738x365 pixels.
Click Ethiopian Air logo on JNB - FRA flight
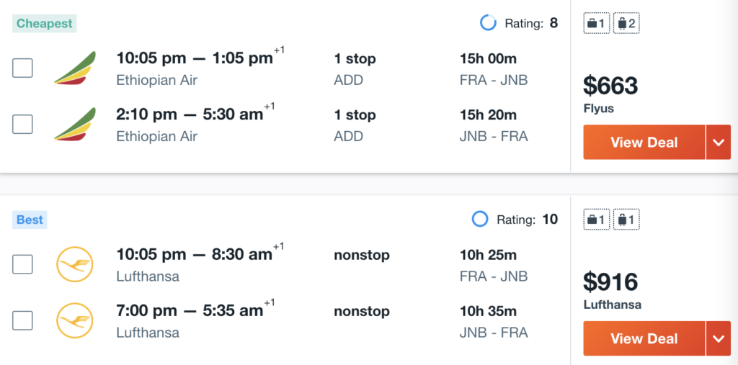tap(75, 124)
